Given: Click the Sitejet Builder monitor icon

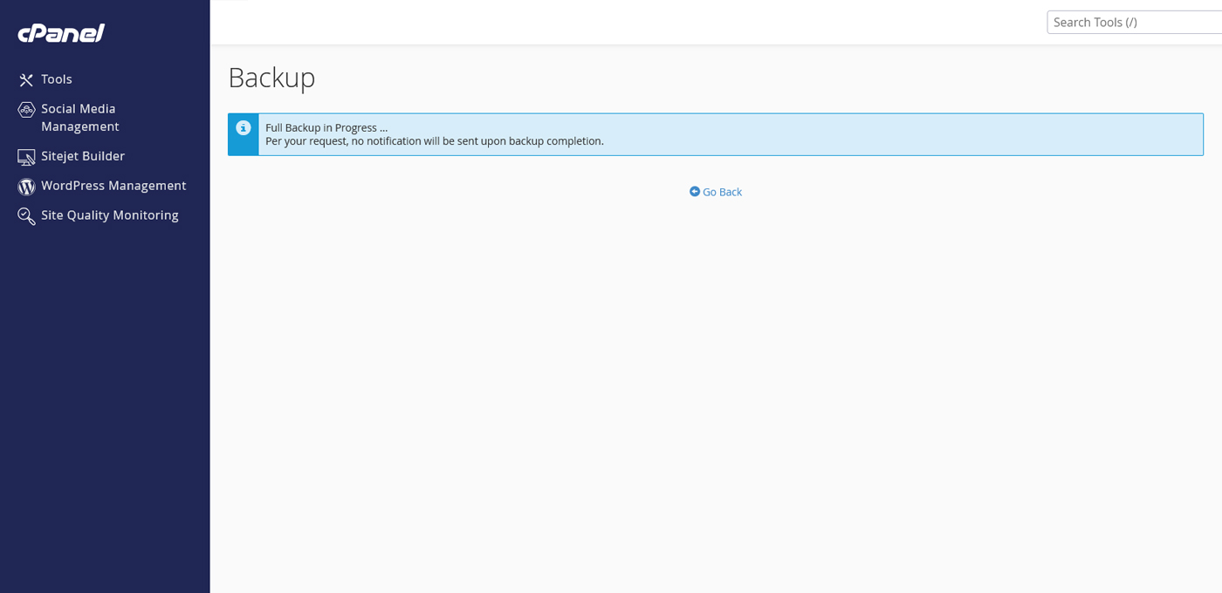Looking at the screenshot, I should 26,157.
